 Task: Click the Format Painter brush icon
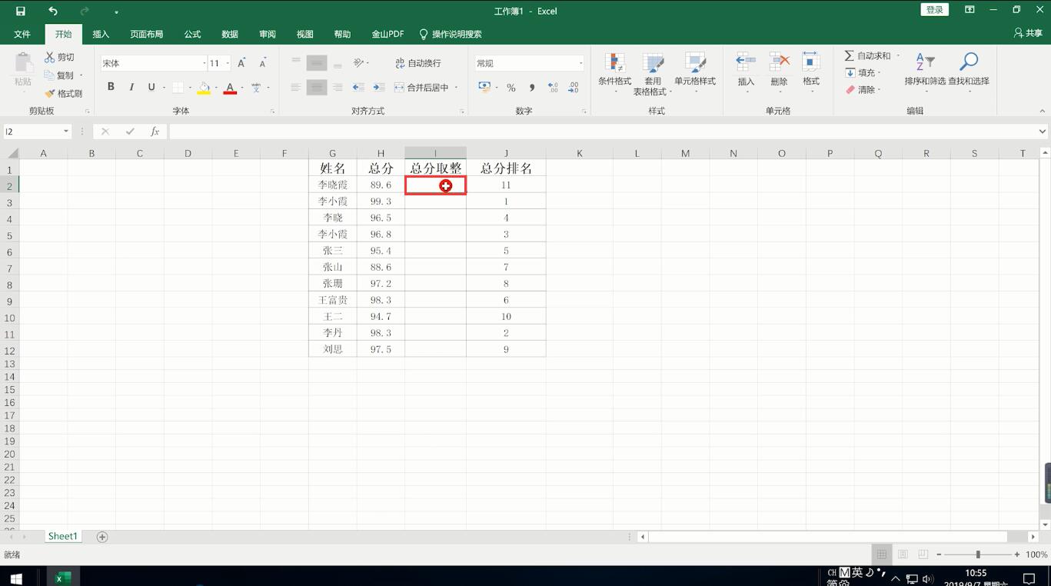pyautogui.click(x=50, y=93)
